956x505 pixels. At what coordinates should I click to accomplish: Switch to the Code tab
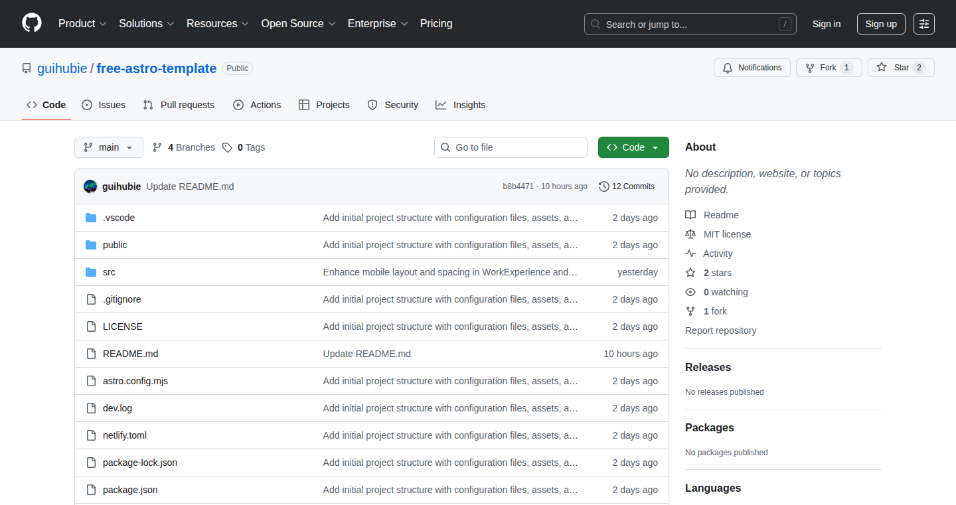pos(46,105)
